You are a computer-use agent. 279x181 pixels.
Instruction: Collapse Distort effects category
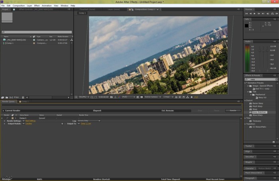pyautogui.click(x=245, y=100)
